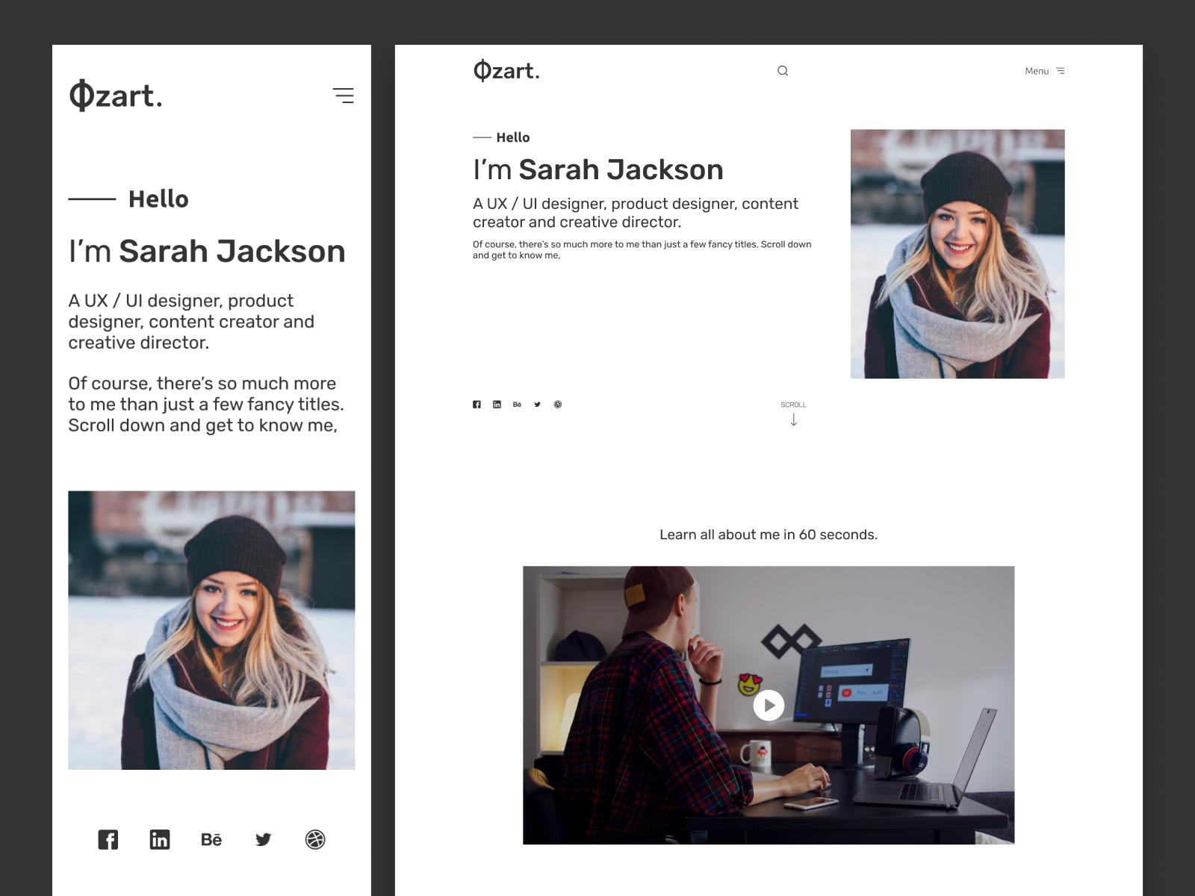1195x896 pixels.
Task: Select the Twitter icon in the mobile social row
Action: click(x=264, y=839)
